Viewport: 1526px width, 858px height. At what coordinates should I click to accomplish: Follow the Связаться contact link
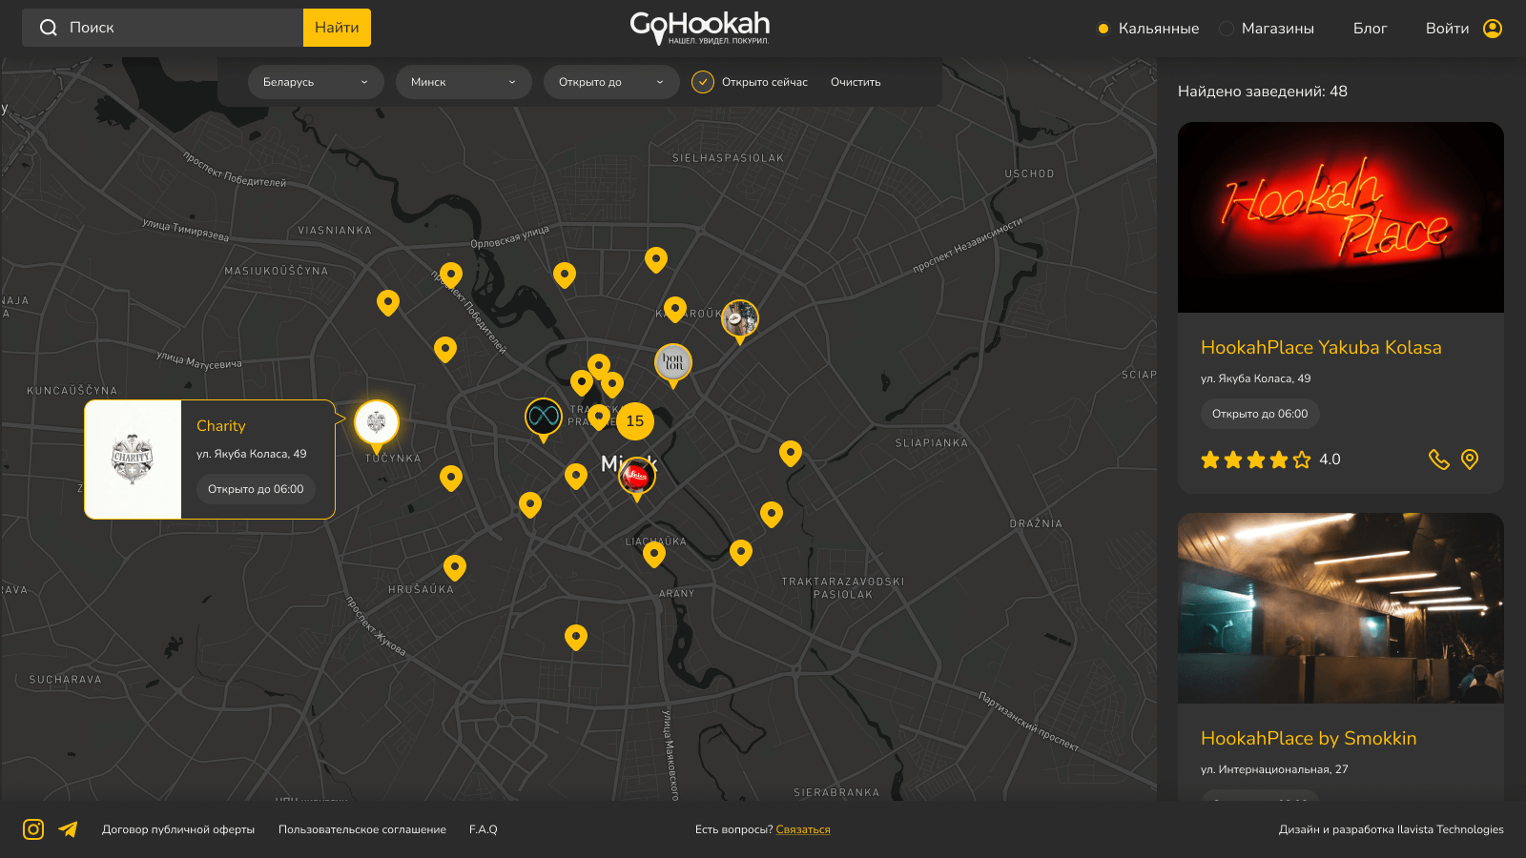[803, 829]
